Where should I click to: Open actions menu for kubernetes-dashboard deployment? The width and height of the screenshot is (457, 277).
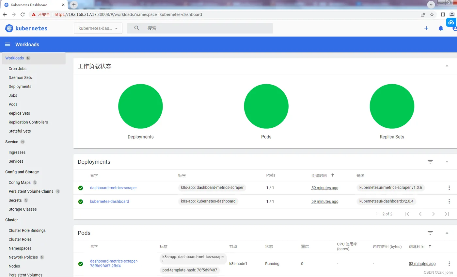449,201
